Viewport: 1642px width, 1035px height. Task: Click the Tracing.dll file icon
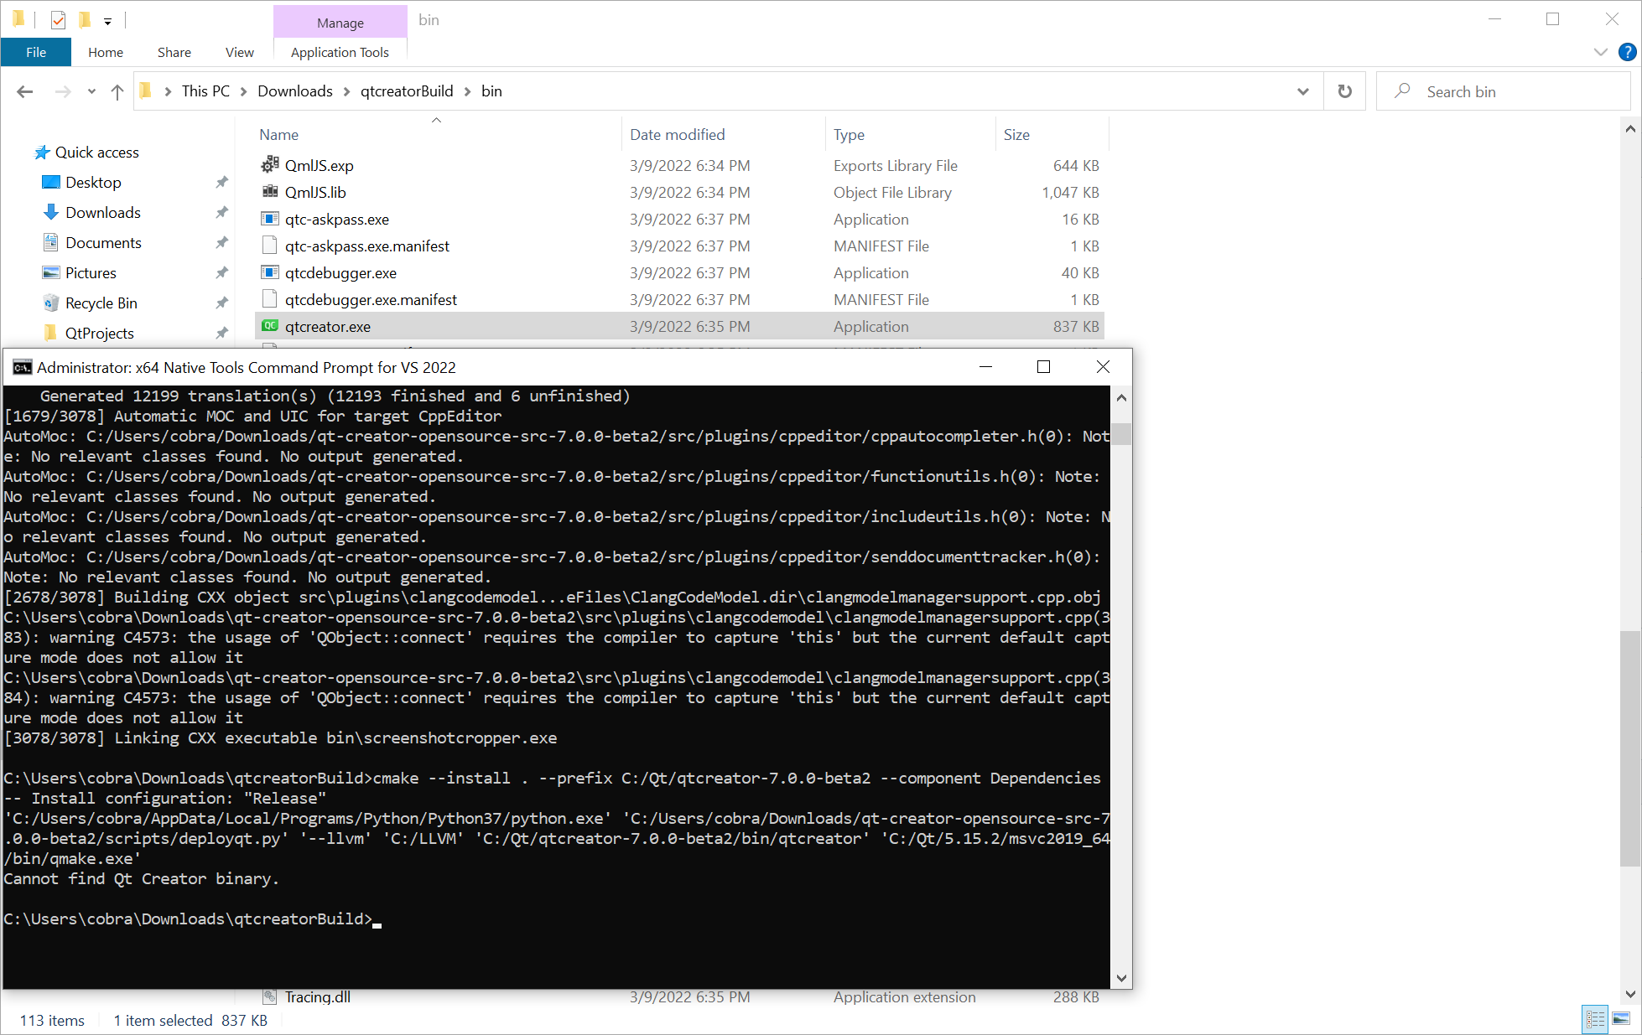[x=269, y=996]
